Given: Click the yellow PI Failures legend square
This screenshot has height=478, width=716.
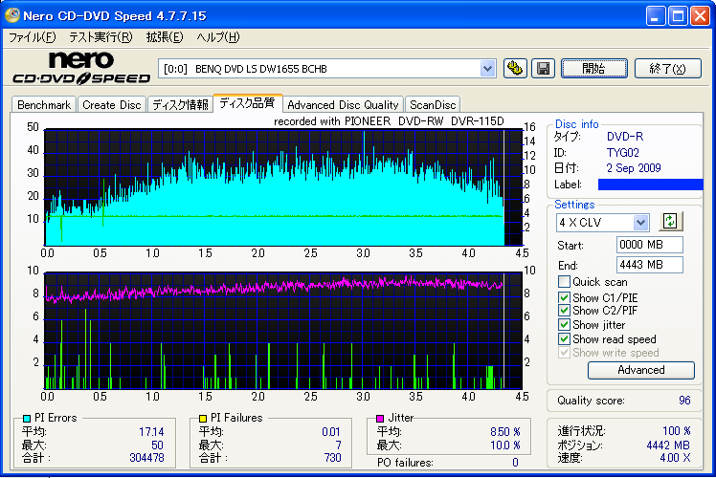Looking at the screenshot, I should pyautogui.click(x=202, y=418).
